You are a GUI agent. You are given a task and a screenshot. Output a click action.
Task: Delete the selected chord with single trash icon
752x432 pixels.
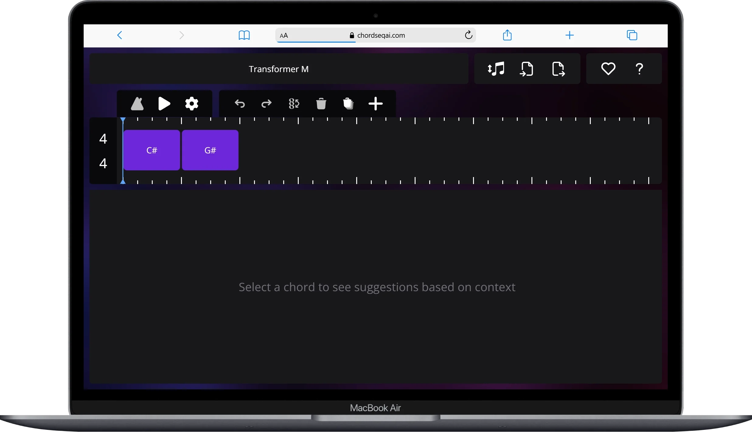321,104
